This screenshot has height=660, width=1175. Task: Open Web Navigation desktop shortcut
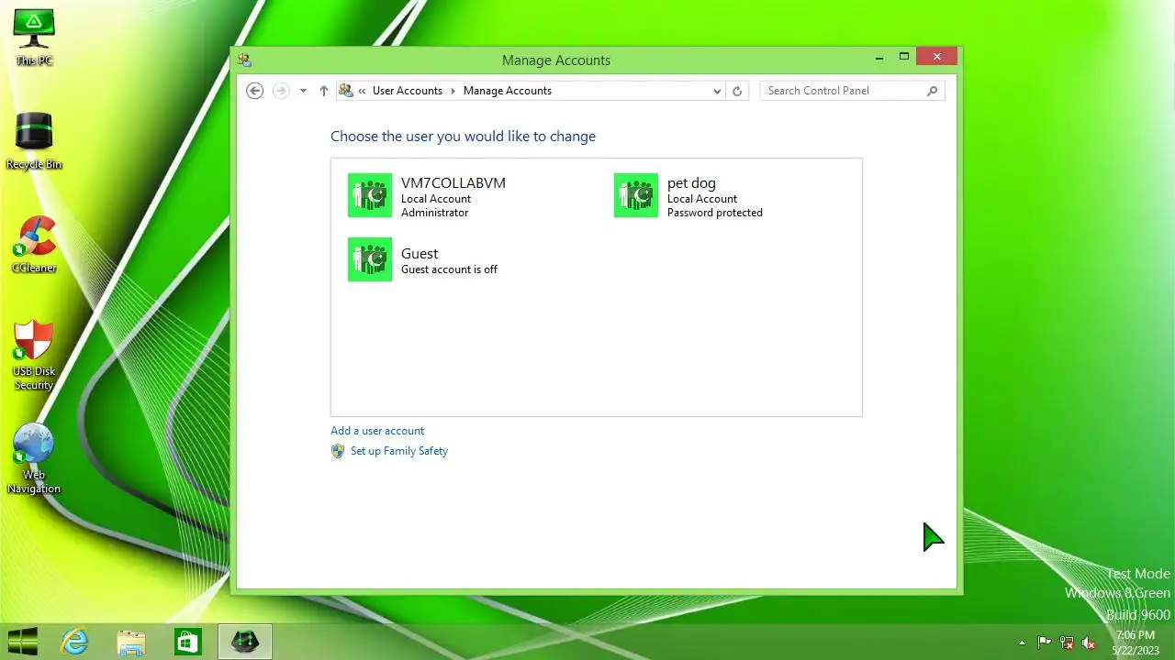point(34,457)
